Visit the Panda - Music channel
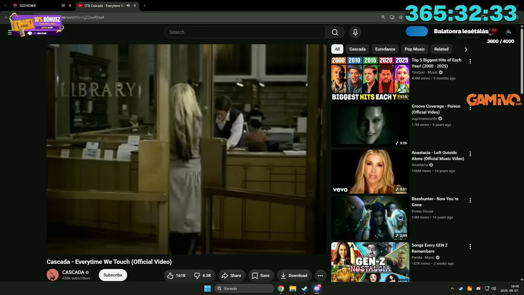This screenshot has height=295, width=524. click(423, 258)
